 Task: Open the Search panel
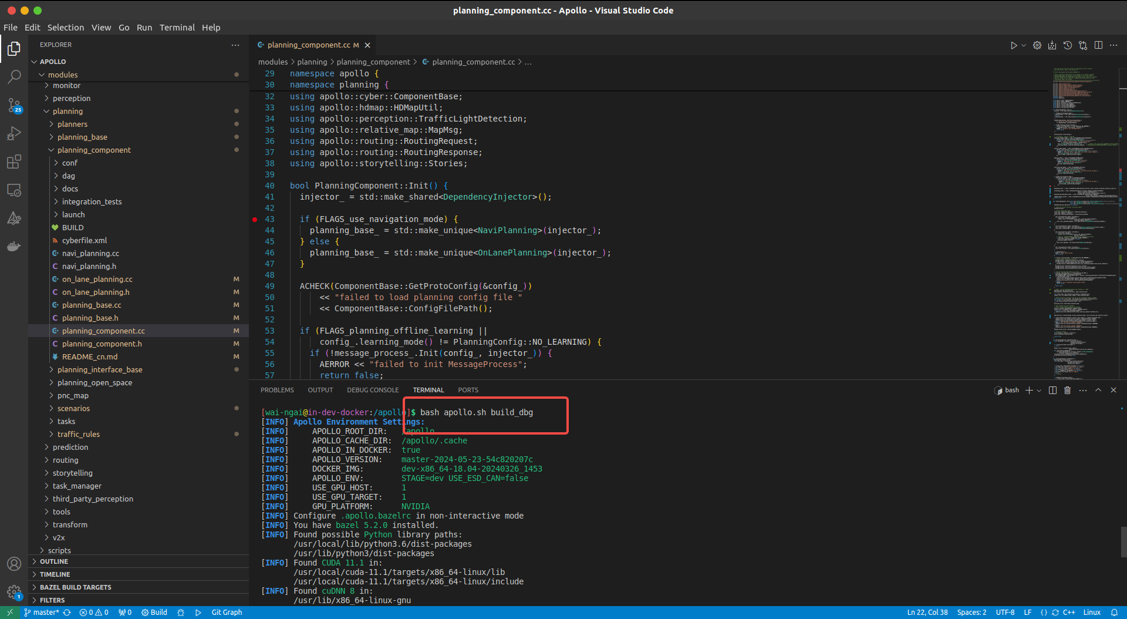click(14, 77)
